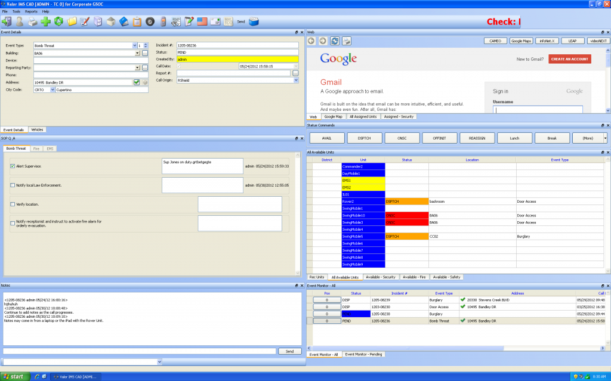Click the Notes entry input field
This screenshot has width=611, height=381.
[140, 351]
